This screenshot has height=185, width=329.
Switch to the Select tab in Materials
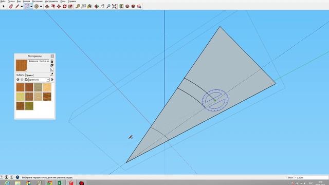coord(21,75)
